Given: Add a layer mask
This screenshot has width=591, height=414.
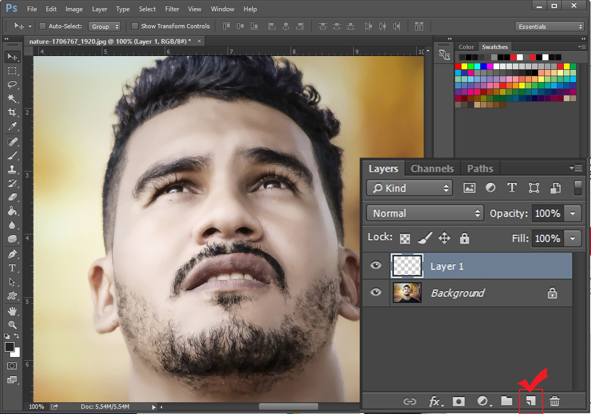Looking at the screenshot, I should [458, 401].
